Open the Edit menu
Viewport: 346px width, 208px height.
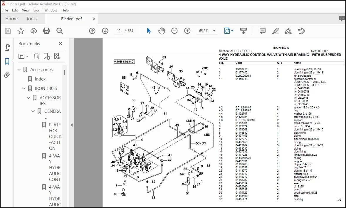point(15,10)
